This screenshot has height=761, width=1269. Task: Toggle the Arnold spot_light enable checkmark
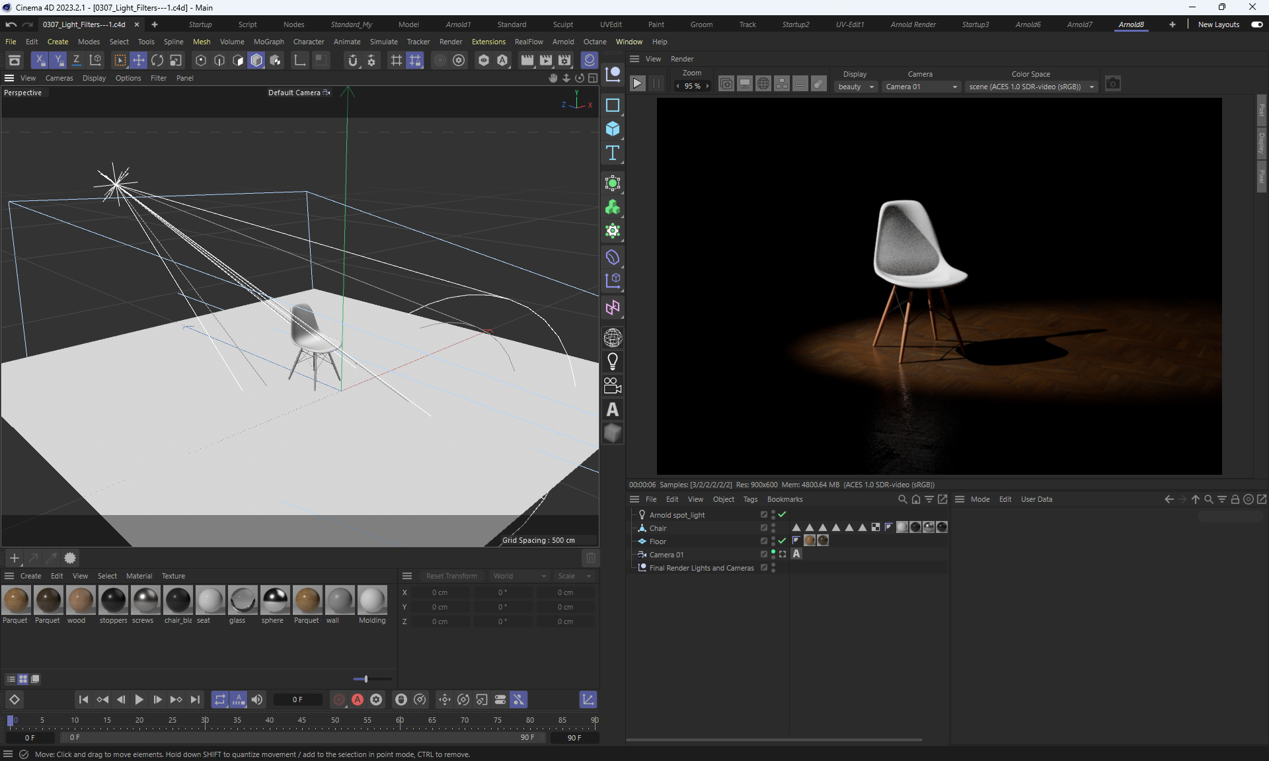click(x=783, y=514)
